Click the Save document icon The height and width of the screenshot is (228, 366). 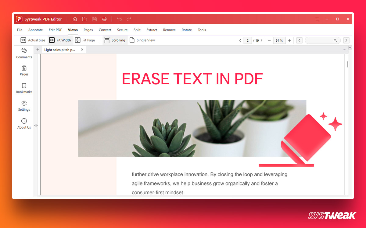coord(94,19)
